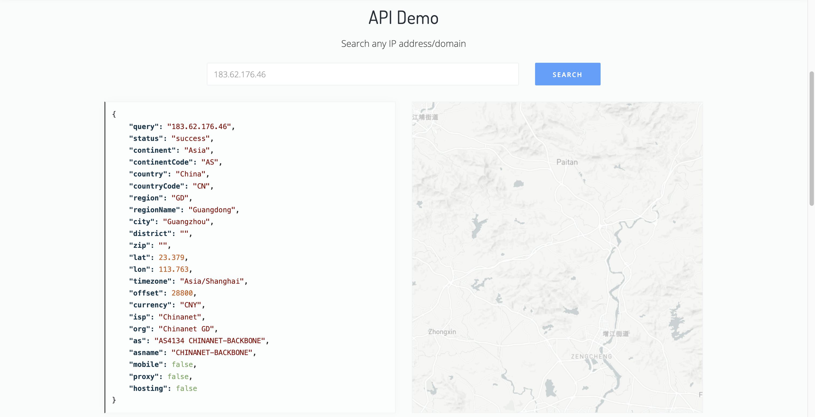The width and height of the screenshot is (815, 417).
Task: Click the 增江街道 label on the map
Action: (615, 333)
